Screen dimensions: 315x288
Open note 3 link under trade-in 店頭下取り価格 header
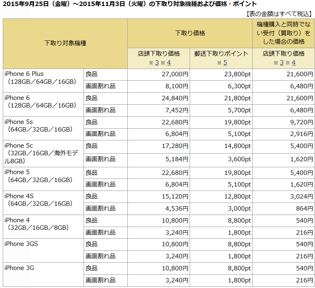[x=157, y=63]
